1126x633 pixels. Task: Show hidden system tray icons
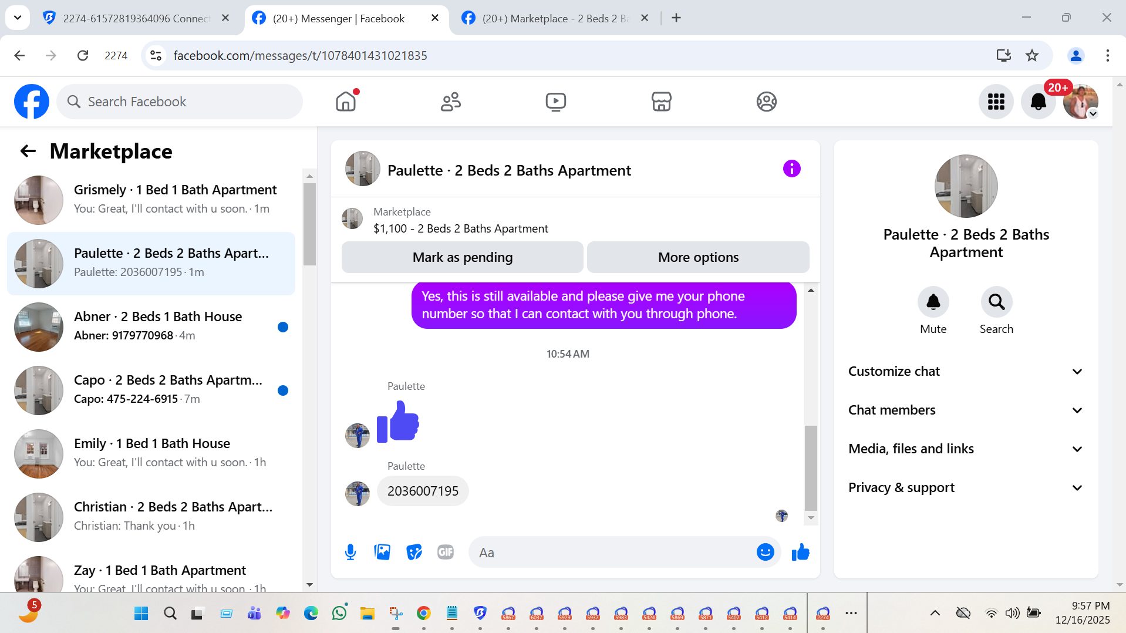click(935, 613)
